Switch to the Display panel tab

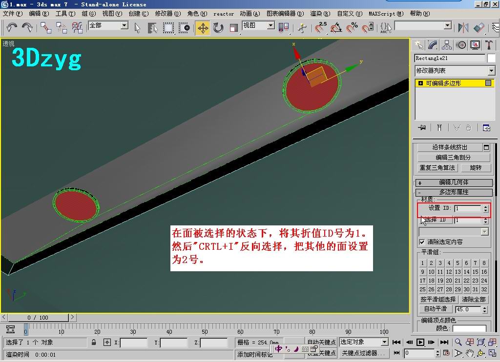pos(475,45)
